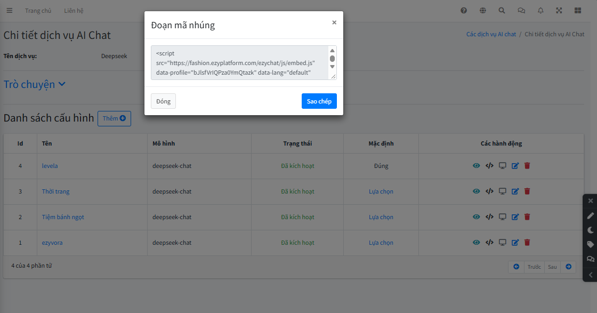Viewport: 597px width, 313px height.
Task: Open the chat messages icon in navbar
Action: coord(521,11)
